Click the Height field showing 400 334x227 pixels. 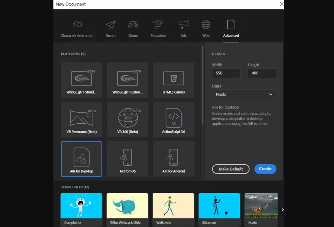pos(262,73)
